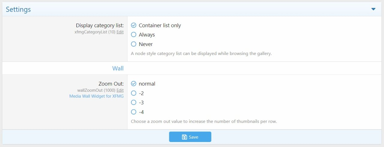Open Edit link for xfmgCategoryList
The width and height of the screenshot is (384, 147).
click(120, 32)
